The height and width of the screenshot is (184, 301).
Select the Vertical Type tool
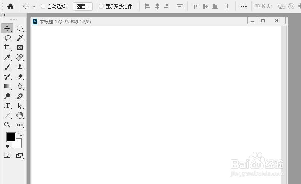pos(7,106)
